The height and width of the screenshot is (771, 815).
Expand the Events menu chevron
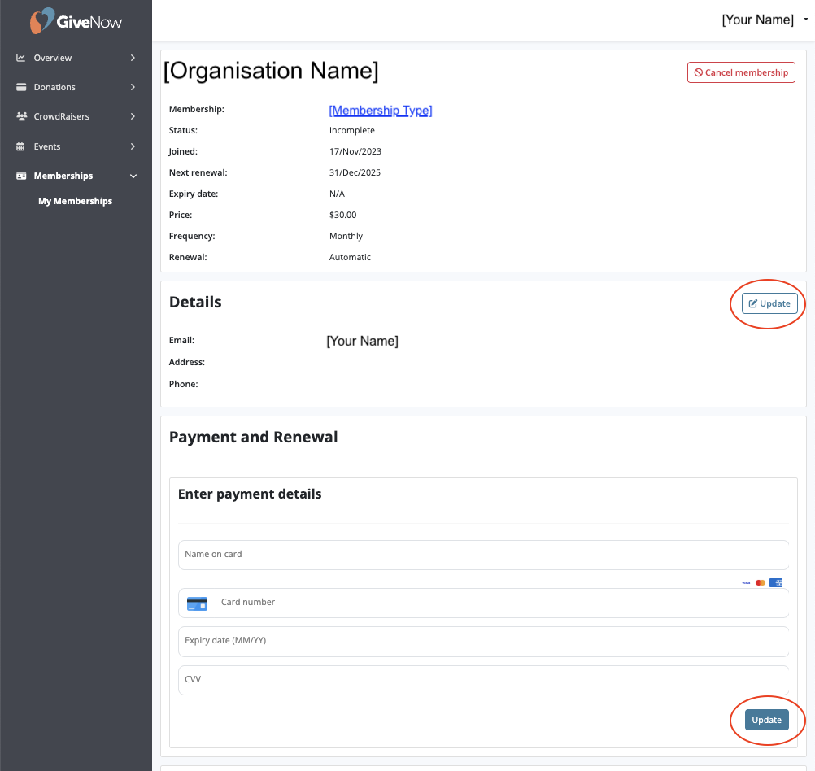133,146
